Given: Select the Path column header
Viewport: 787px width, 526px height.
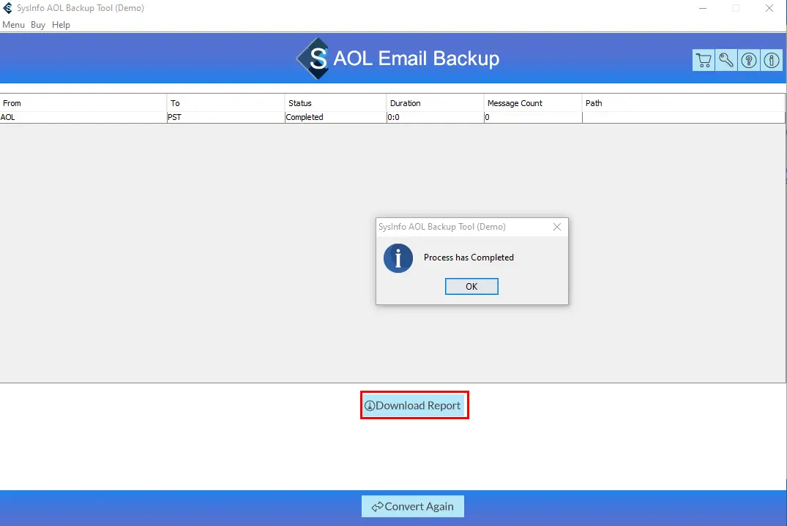Looking at the screenshot, I should click(x=684, y=103).
